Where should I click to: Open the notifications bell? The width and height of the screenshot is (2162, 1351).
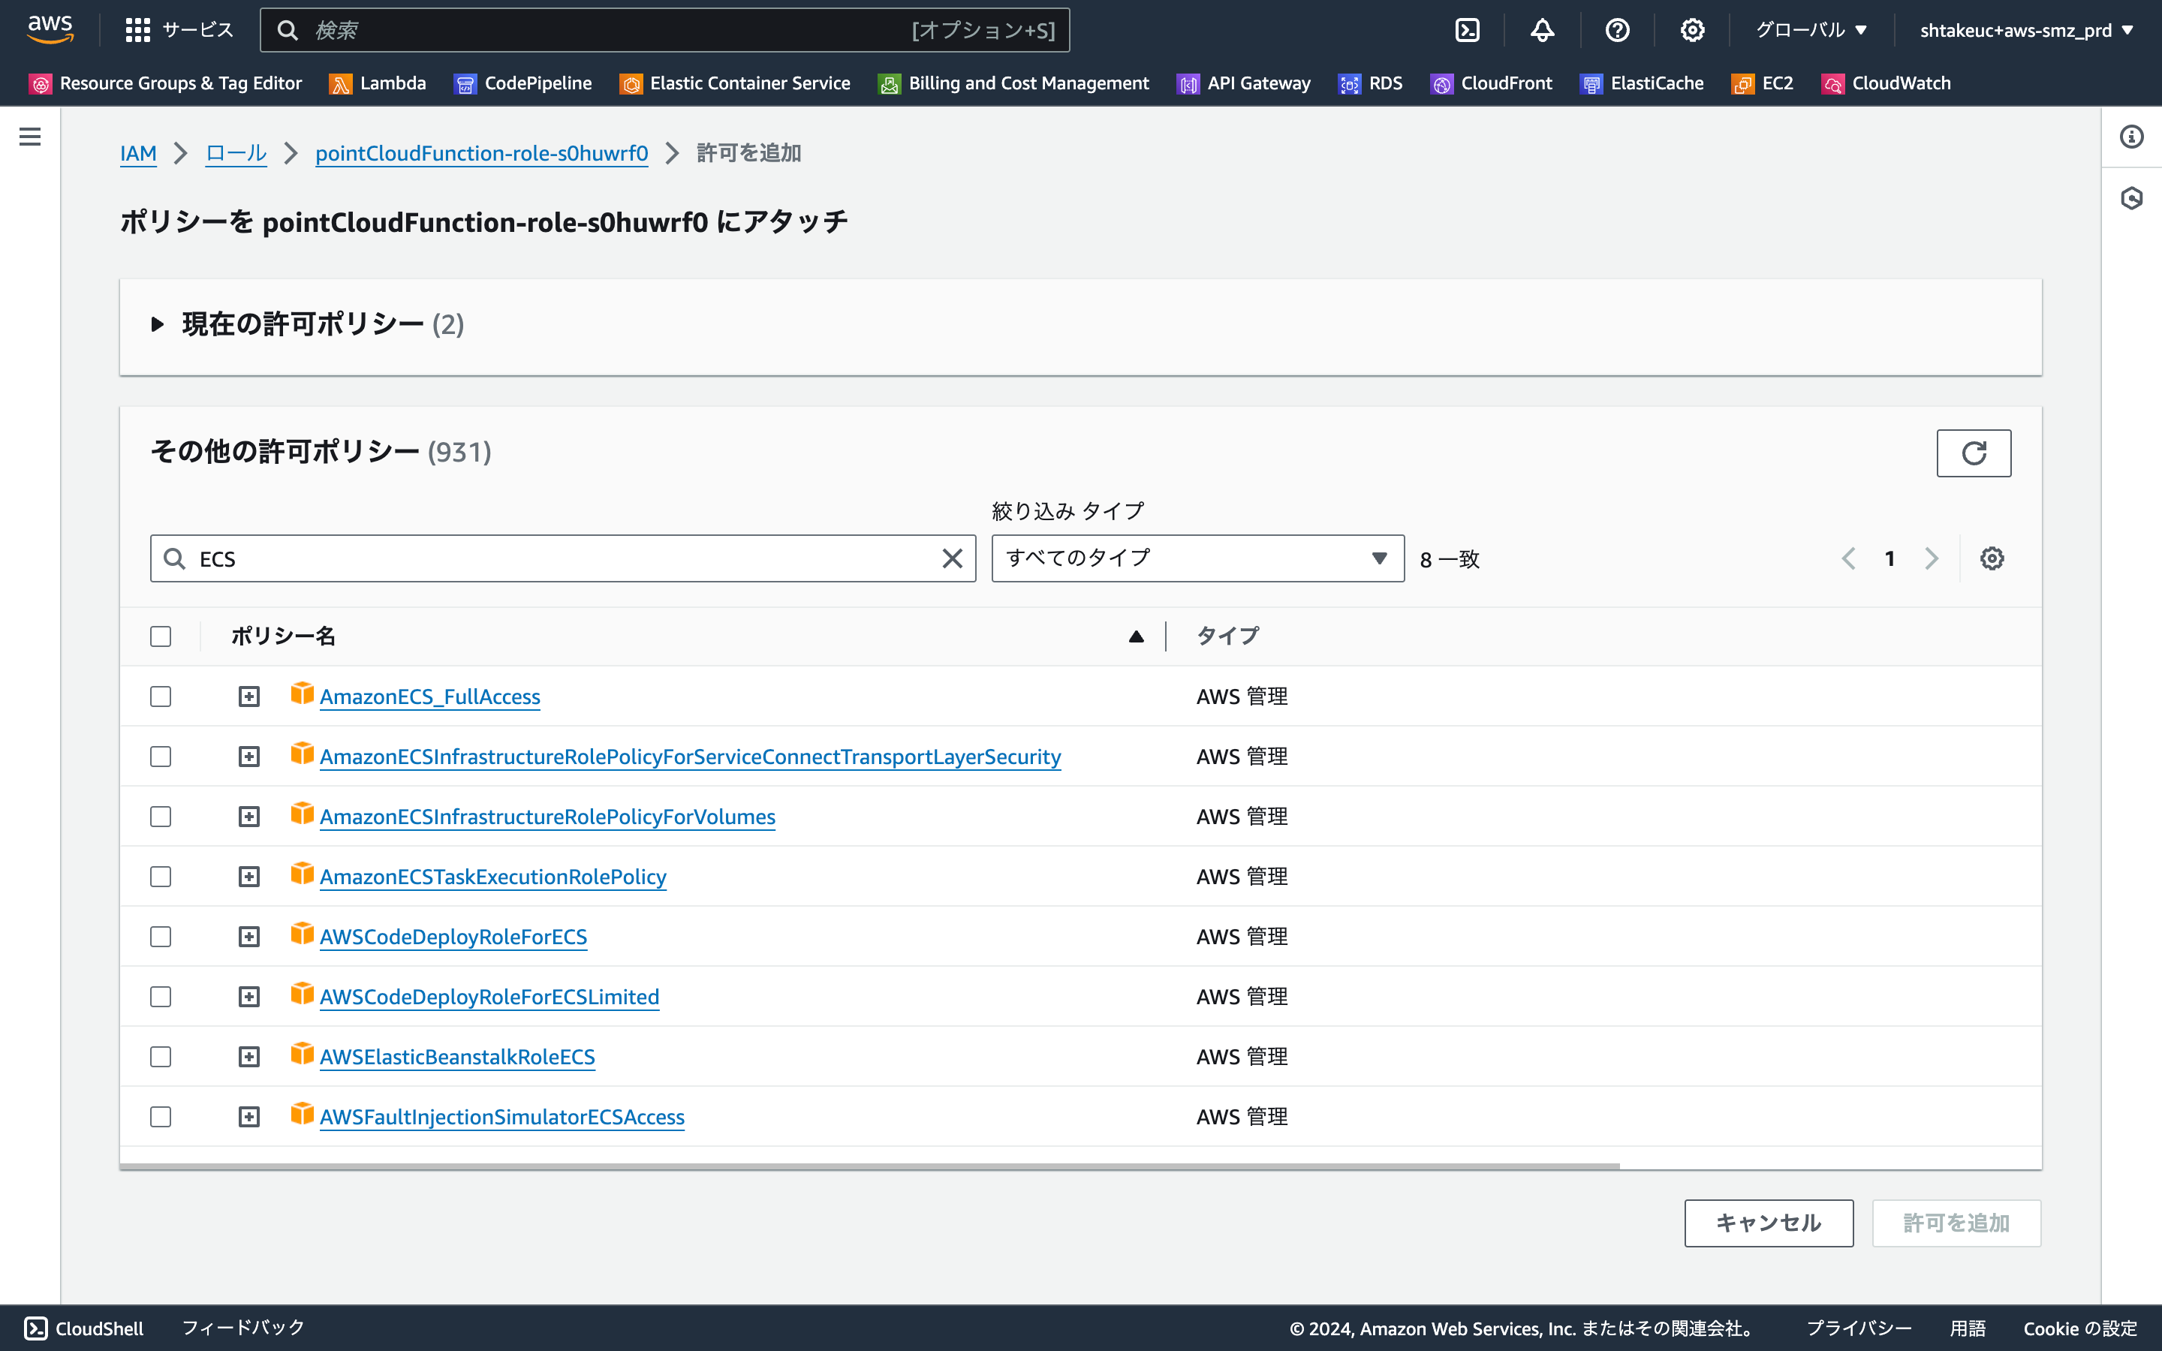[x=1542, y=30]
